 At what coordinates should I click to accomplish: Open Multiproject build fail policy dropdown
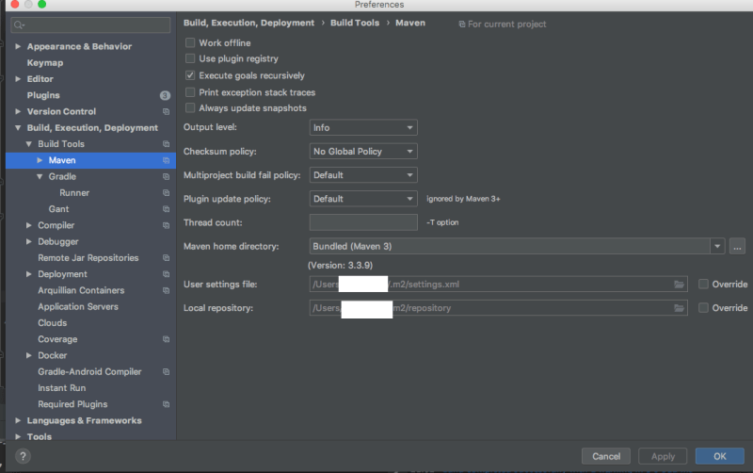pyautogui.click(x=363, y=175)
